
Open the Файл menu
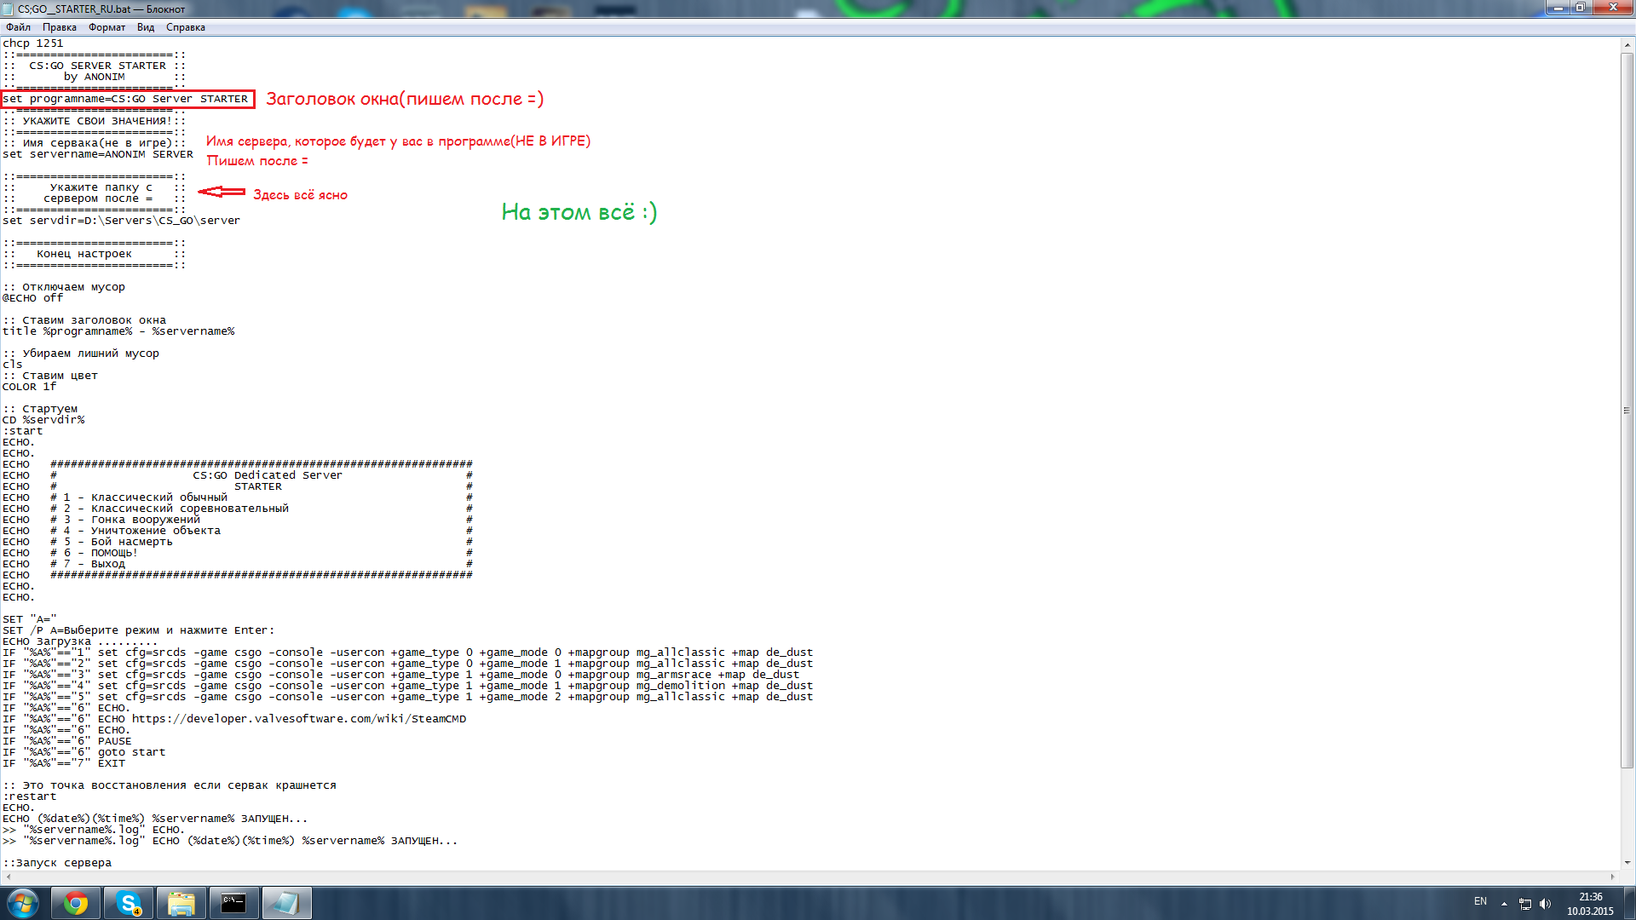pos(18,27)
